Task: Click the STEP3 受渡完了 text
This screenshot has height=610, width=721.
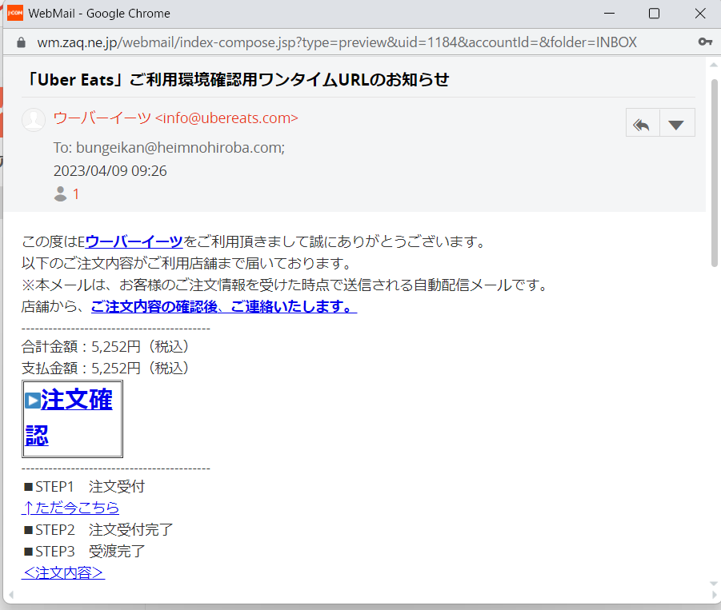Action: tap(84, 551)
